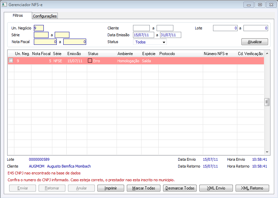Click the starting Nota Fiscal field
278x198 pixels.
click(x=45, y=42)
